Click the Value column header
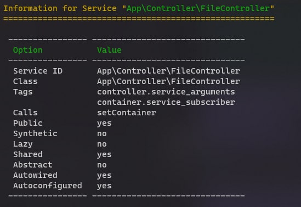The width and height of the screenshot is (301, 207). coord(109,50)
